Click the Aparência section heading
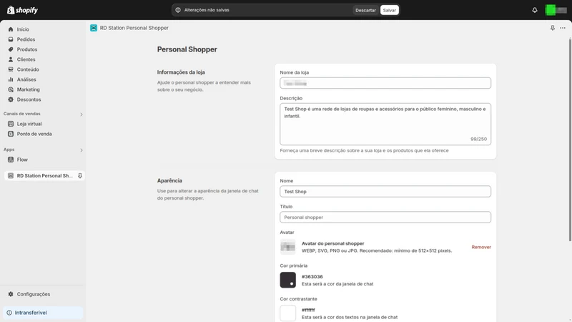This screenshot has width=572, height=322. click(x=169, y=181)
